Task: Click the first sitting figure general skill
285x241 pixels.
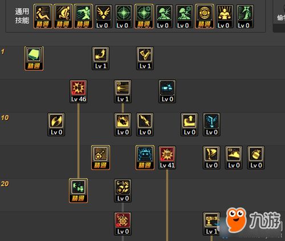Action: click(43, 17)
